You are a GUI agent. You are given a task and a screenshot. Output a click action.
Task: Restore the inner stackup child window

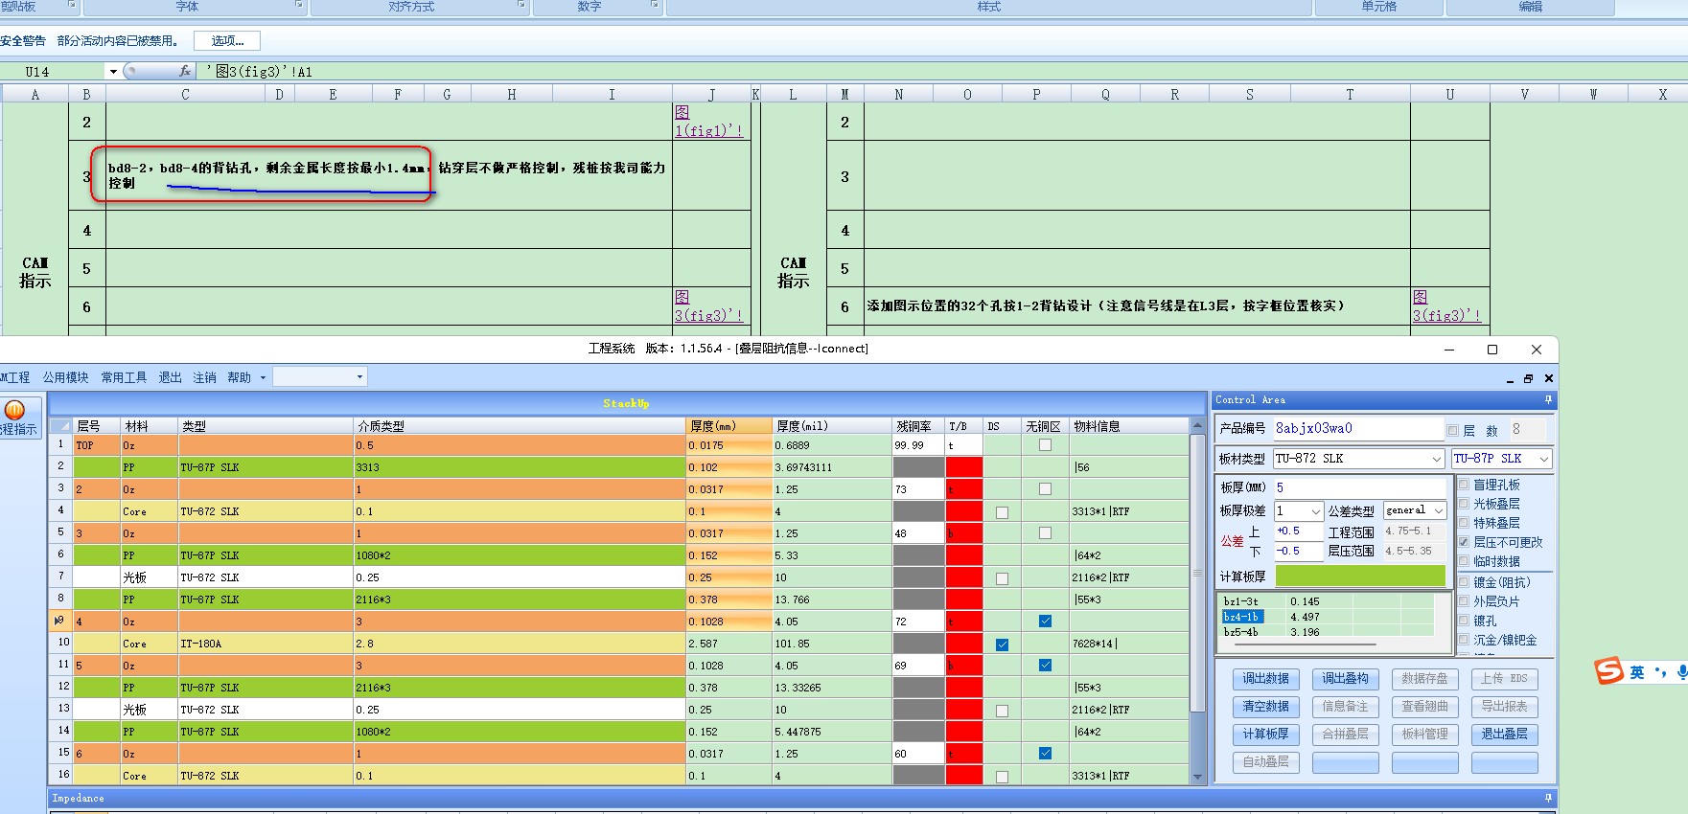[x=1529, y=379]
